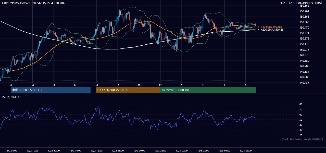The image size is (326, 153).
Task: Click price axis label 150.077
Action: 304,50
